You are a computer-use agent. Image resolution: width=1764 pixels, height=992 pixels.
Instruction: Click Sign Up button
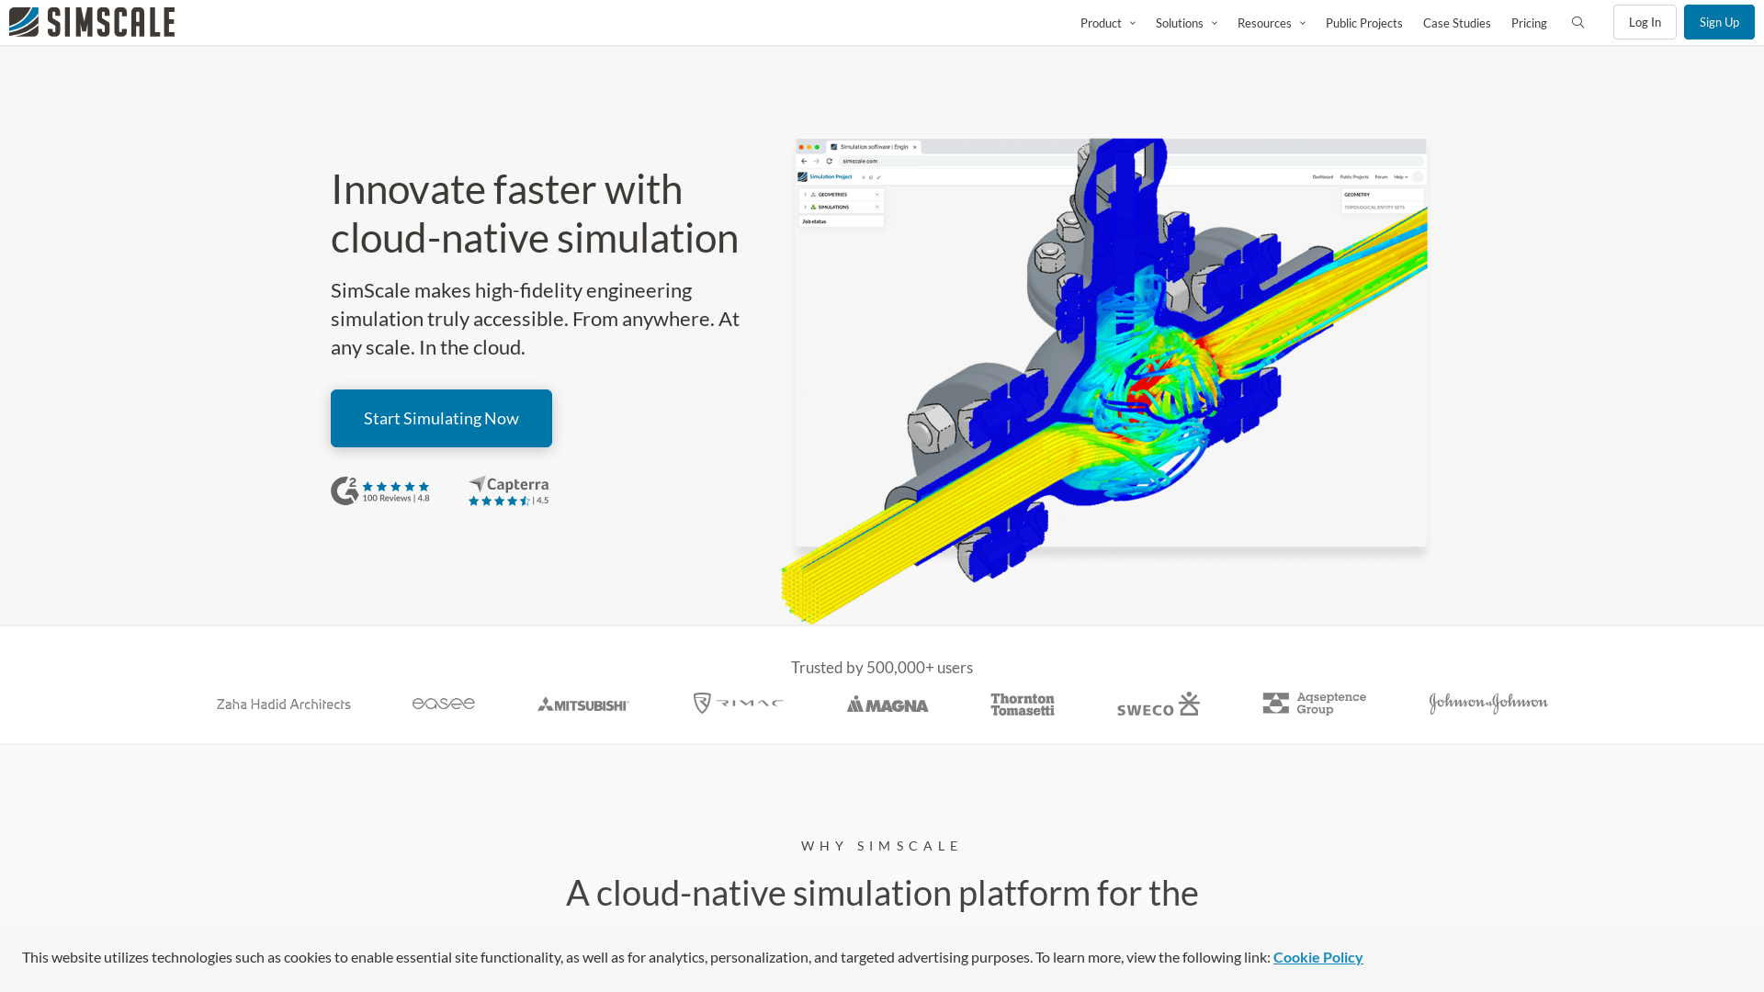pos(1719,20)
